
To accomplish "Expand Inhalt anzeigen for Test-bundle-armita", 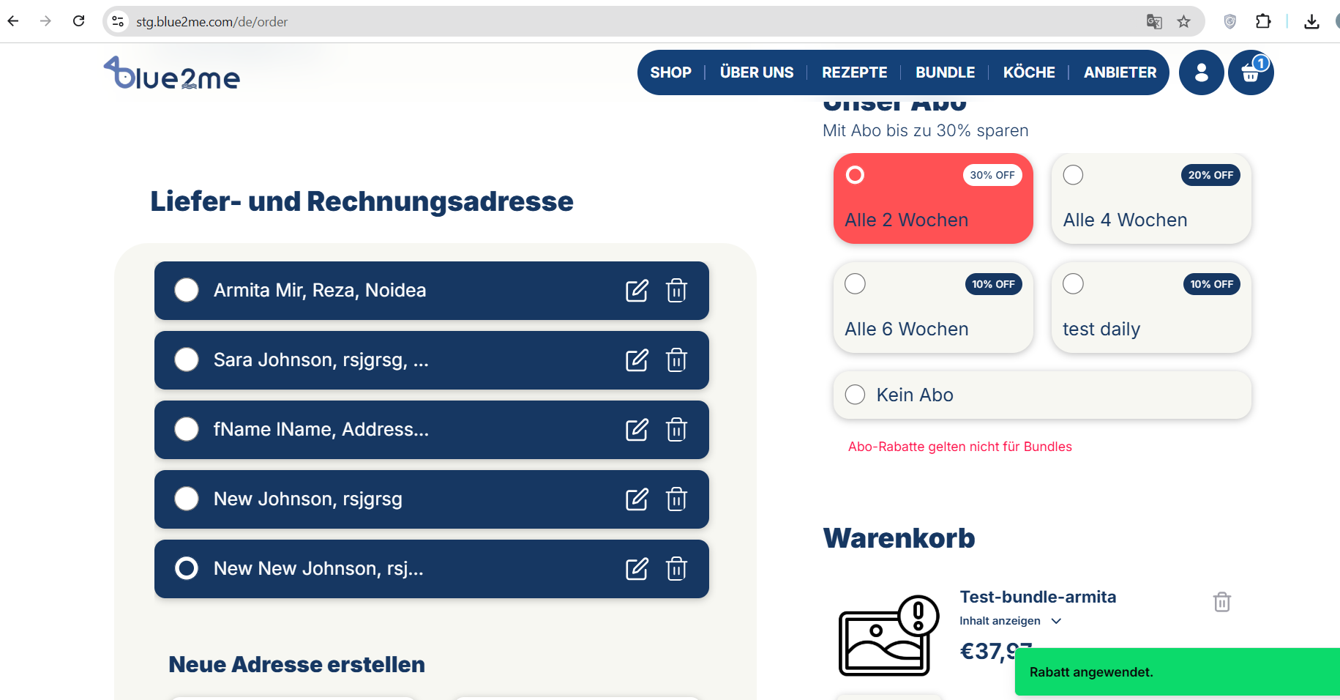I will 1010,620.
